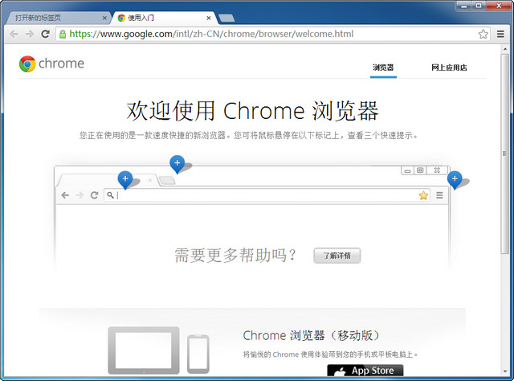
Task: Reload the page from the top toolbar
Action: click(x=46, y=34)
